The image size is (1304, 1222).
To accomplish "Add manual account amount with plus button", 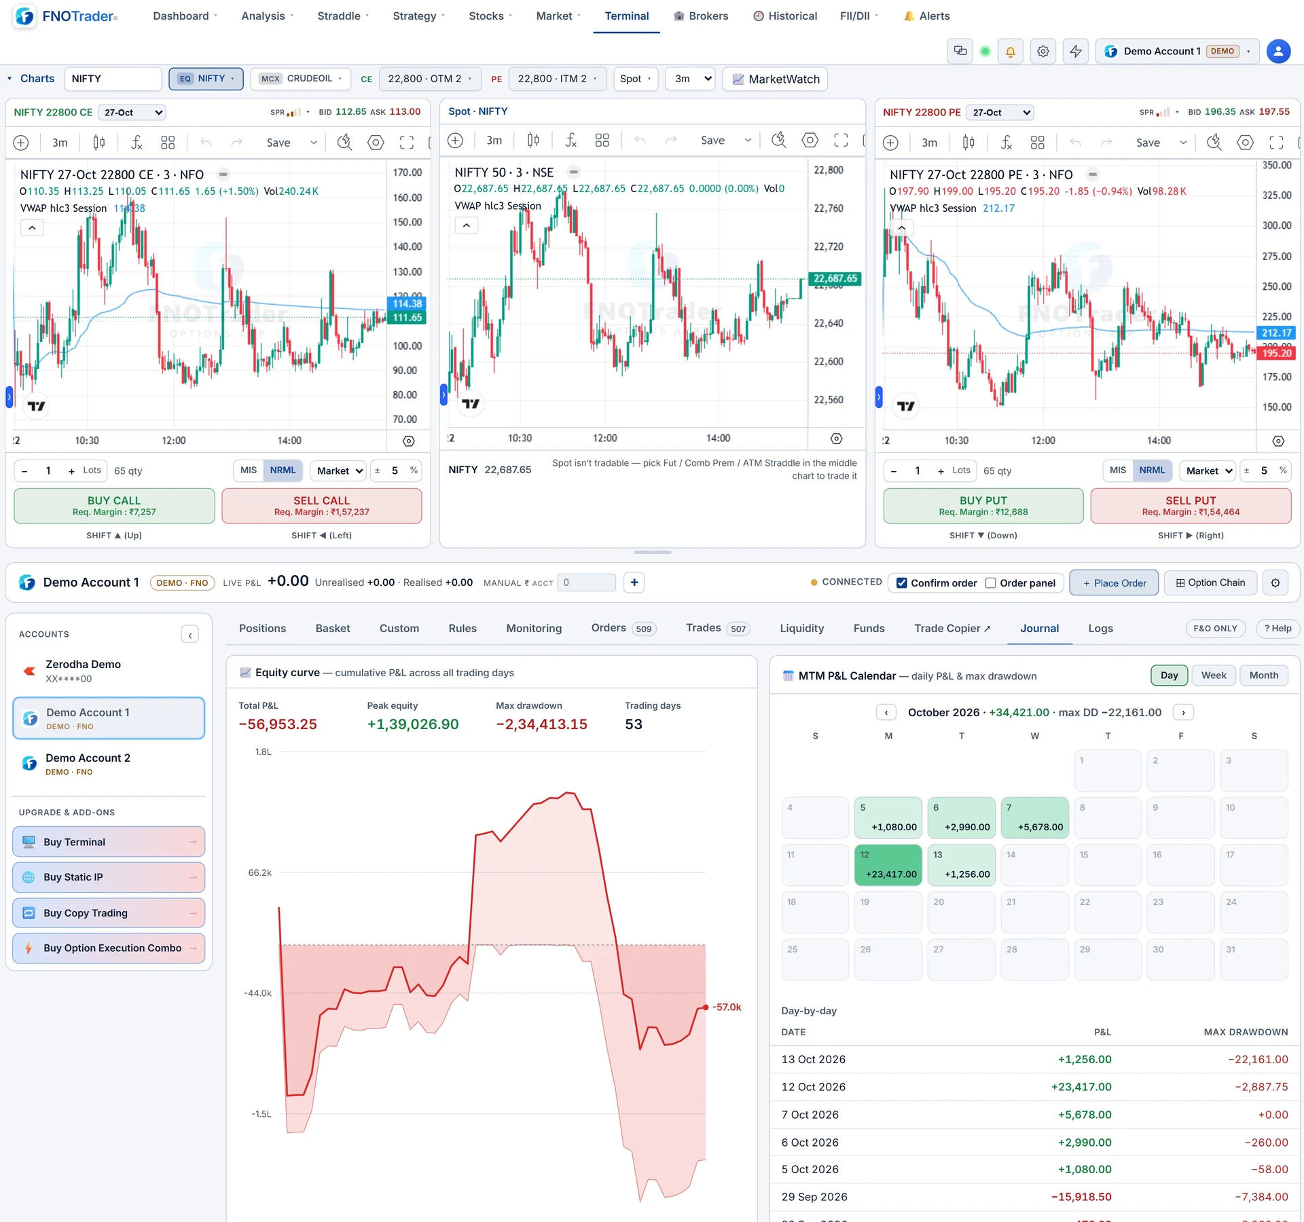I will [x=634, y=582].
